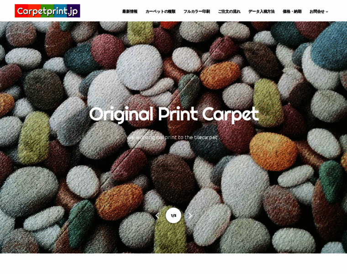Image resolution: width=347 pixels, height=274 pixels.
Task: Show the previous slide with left arrow
Action: [158, 216]
